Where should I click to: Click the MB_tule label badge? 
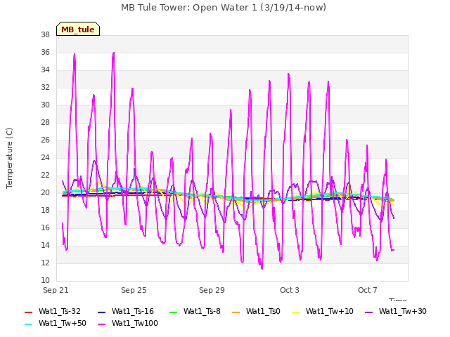point(78,29)
